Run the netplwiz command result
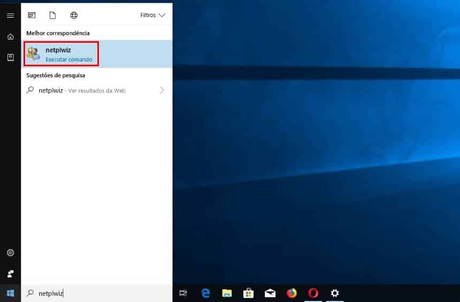The width and height of the screenshot is (460, 302). 96,54
